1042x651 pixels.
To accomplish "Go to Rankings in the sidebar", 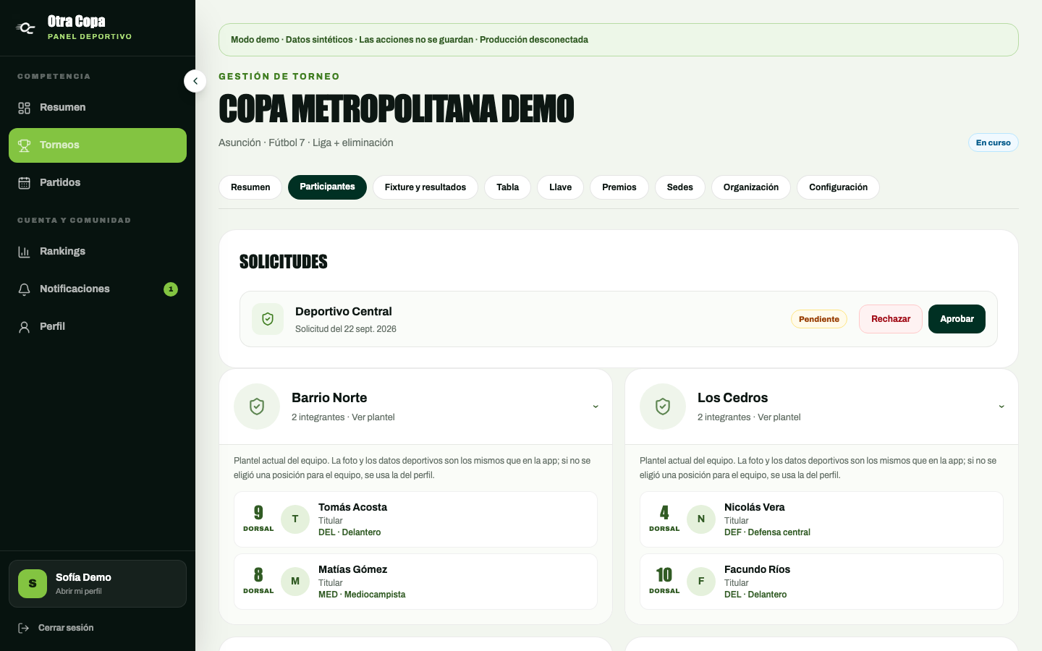I will pyautogui.click(x=98, y=252).
